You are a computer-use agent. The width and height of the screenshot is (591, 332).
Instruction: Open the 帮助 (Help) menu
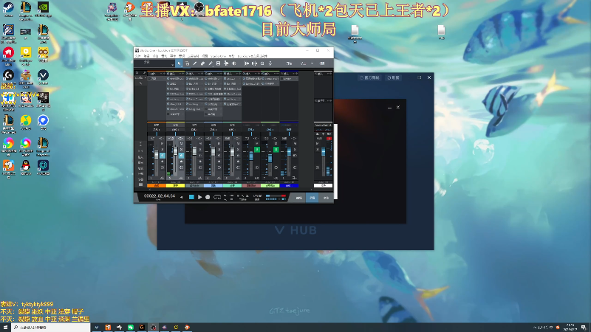(232, 56)
